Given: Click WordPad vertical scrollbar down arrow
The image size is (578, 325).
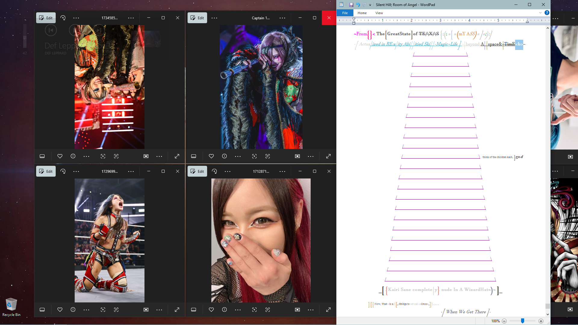Looking at the screenshot, I should pos(548,314).
